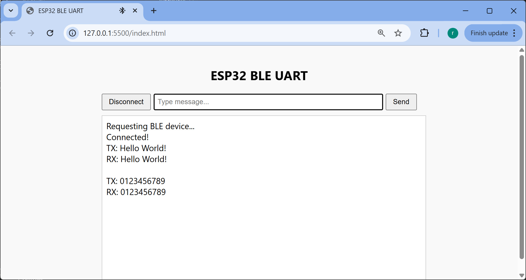Click the Finish update button
This screenshot has height=280, width=526.
tap(489, 33)
